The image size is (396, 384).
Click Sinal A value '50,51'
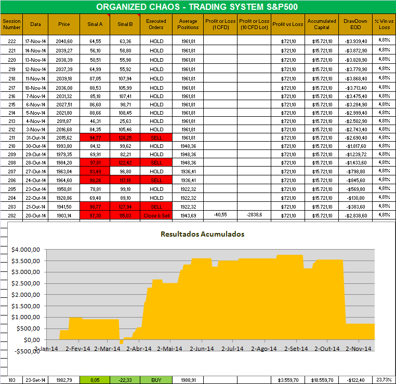(x=95, y=60)
